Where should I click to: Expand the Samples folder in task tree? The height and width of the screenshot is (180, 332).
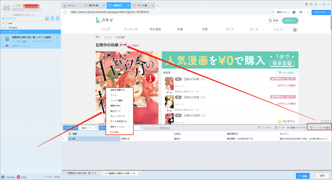point(2,27)
